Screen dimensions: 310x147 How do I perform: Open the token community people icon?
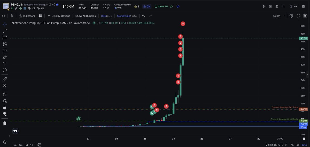pyautogui.click(x=25, y=8)
